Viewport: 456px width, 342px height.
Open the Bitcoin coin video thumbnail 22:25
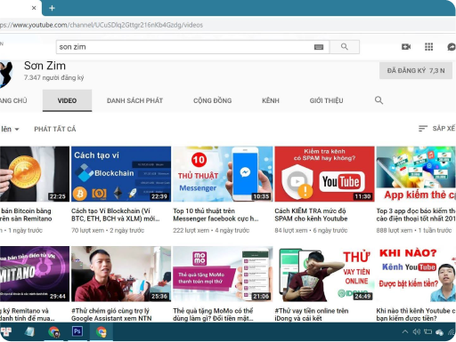point(35,174)
